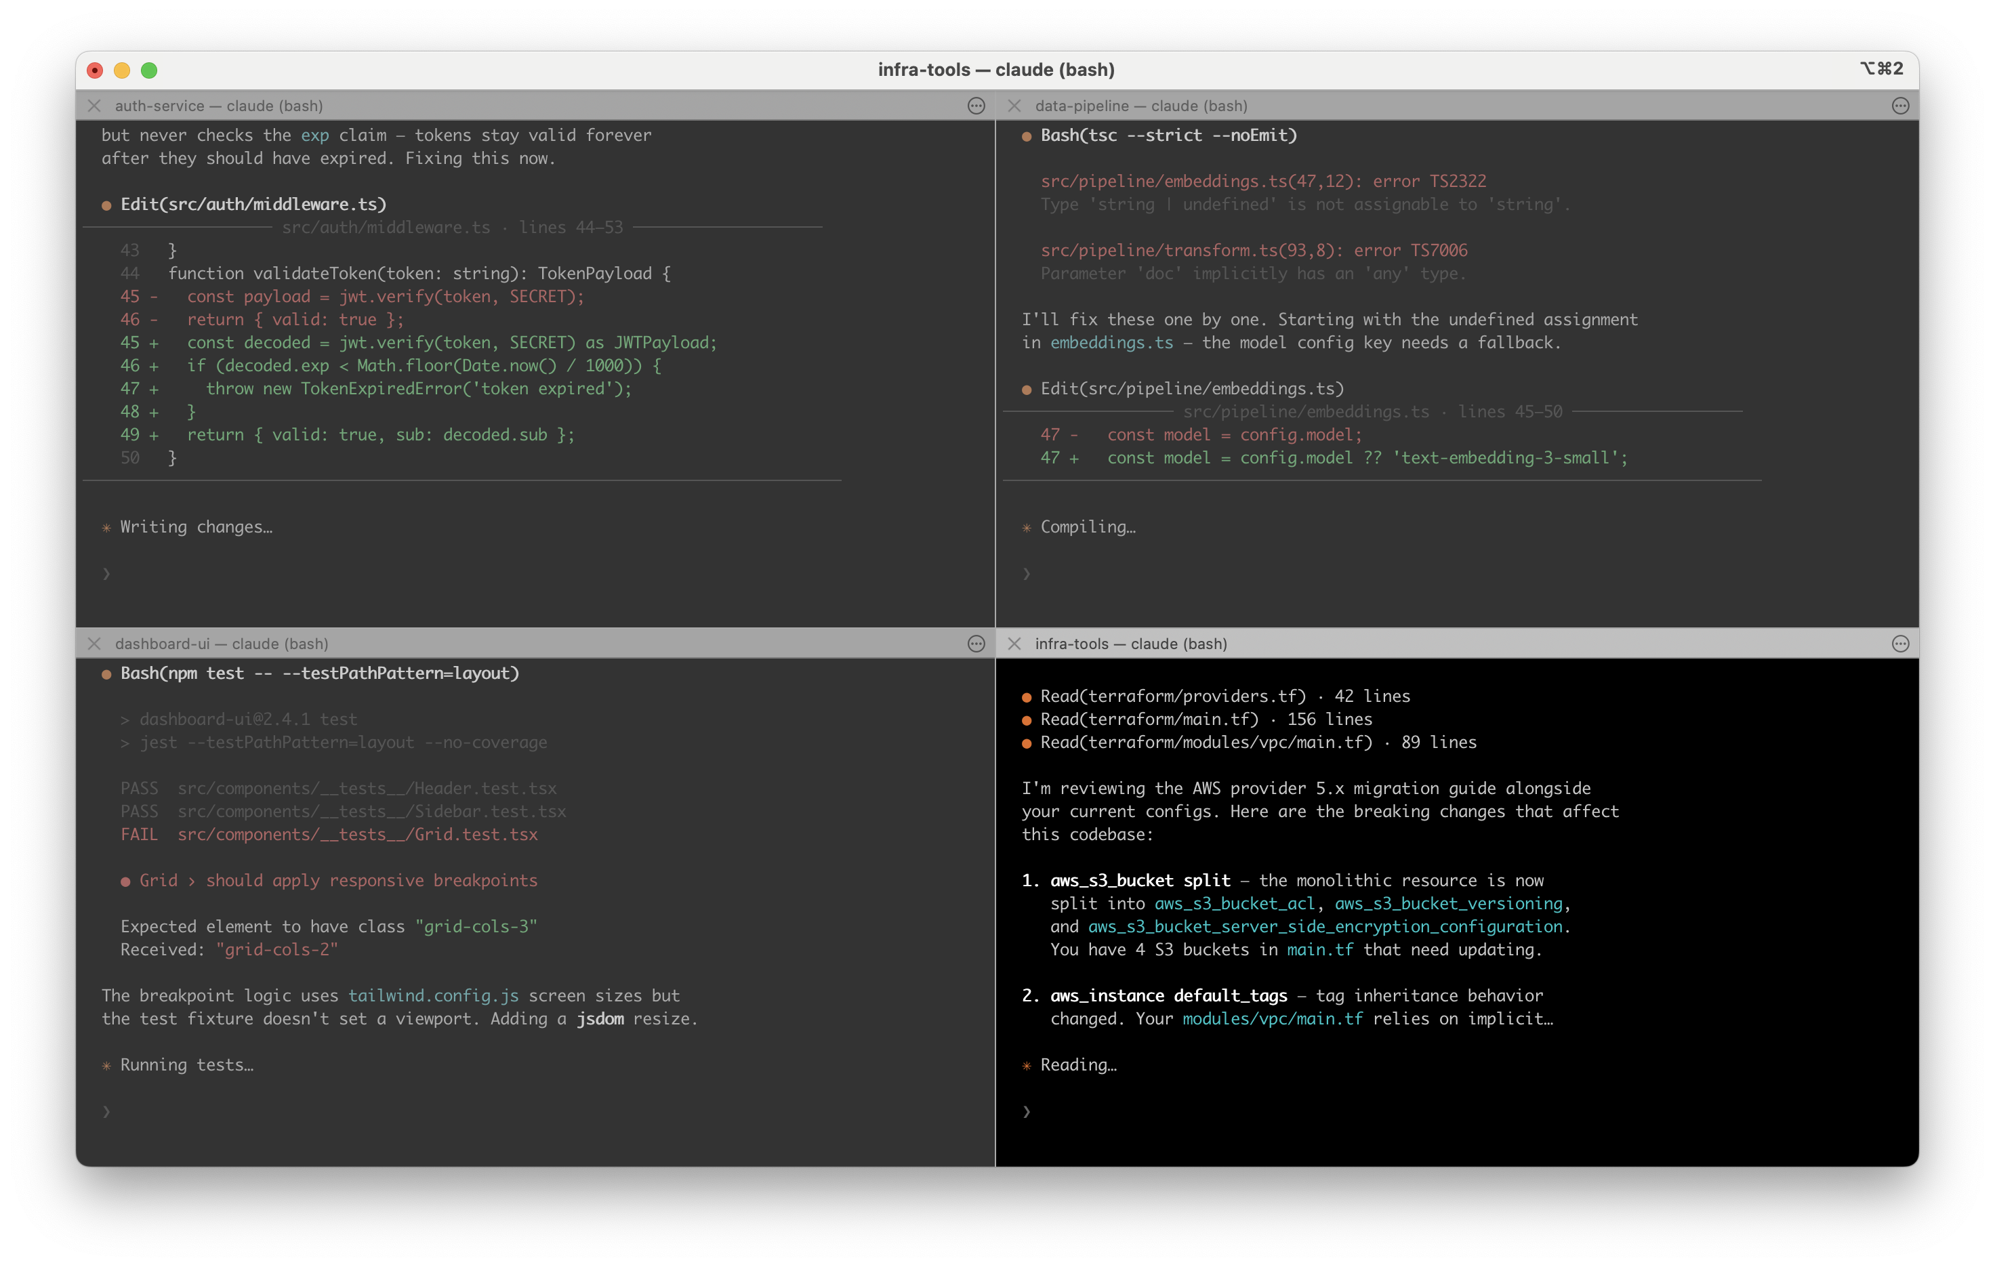Click the ⌥⌘2 indicator in the title bar
The width and height of the screenshot is (1995, 1267).
coord(1883,70)
